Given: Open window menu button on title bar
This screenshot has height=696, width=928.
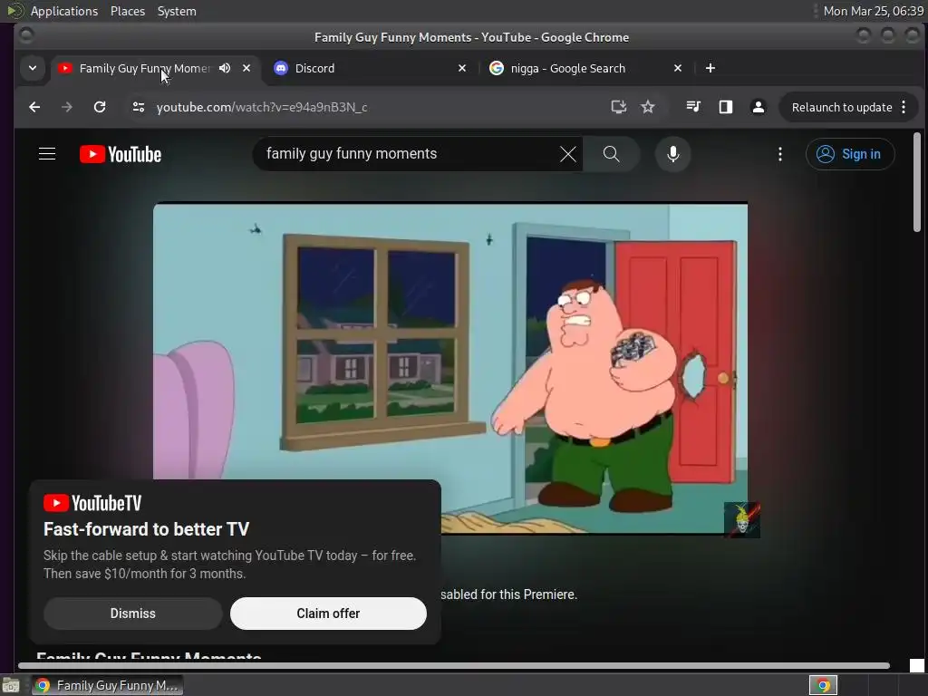Looking at the screenshot, I should [x=26, y=35].
